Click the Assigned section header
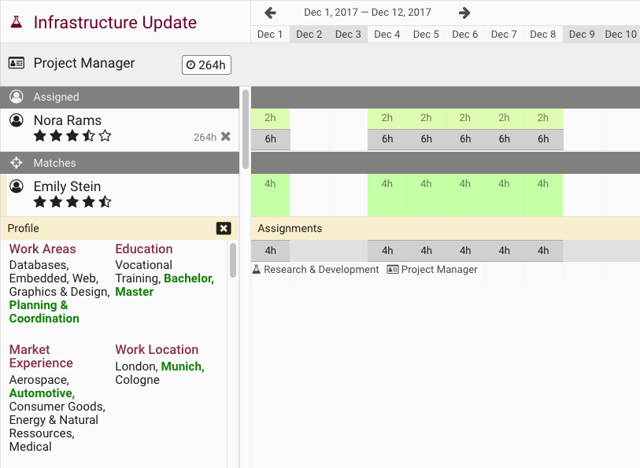 click(120, 97)
